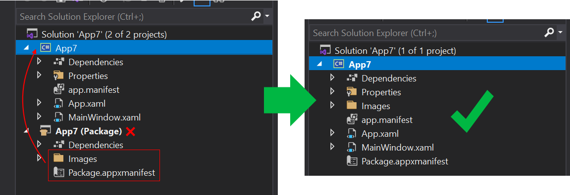Click the Package.appxmanifest file icon in the left panel

pos(58,172)
